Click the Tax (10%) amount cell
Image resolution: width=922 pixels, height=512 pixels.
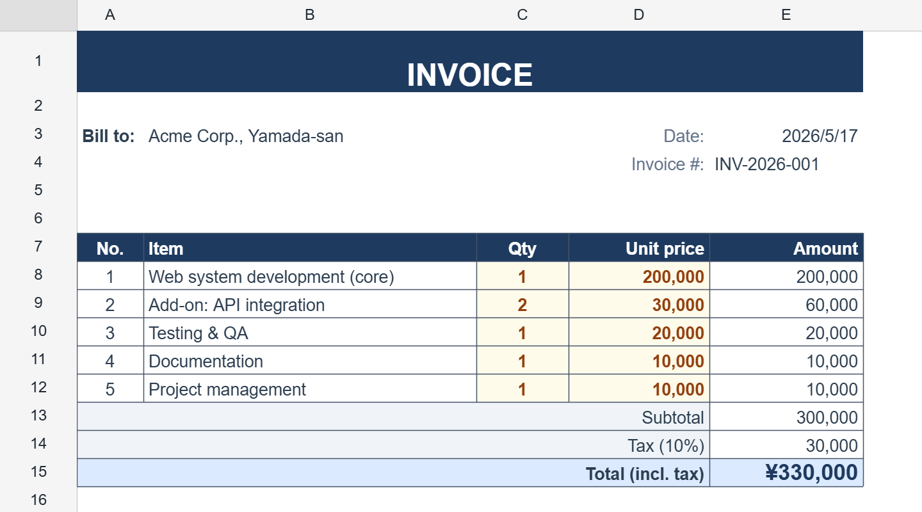786,445
